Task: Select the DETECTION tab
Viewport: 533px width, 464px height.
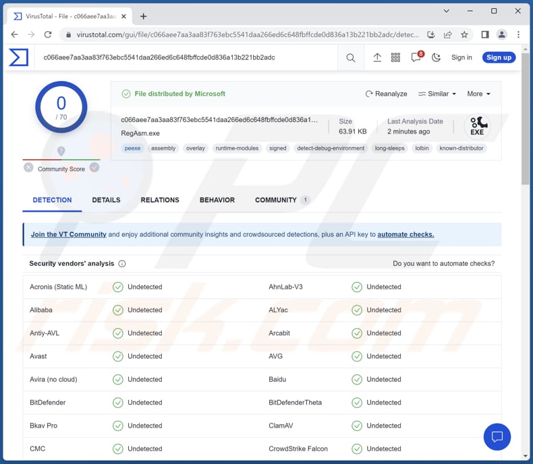Action: point(52,200)
